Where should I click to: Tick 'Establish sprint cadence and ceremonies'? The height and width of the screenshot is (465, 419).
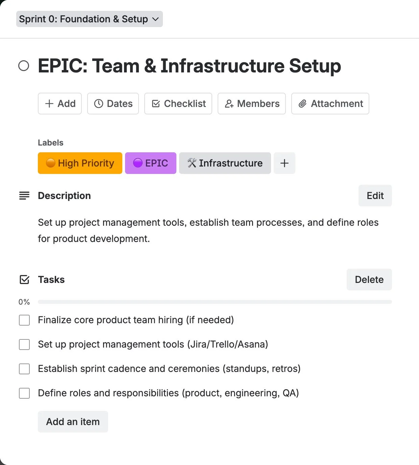pyautogui.click(x=24, y=369)
